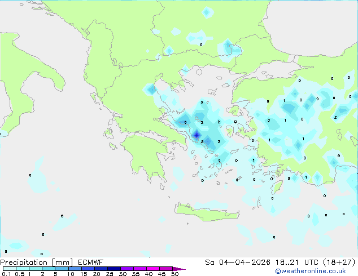Select the 5–10 mm legend color swatch
Screen dimensions: 358x276
click(x=62, y=269)
